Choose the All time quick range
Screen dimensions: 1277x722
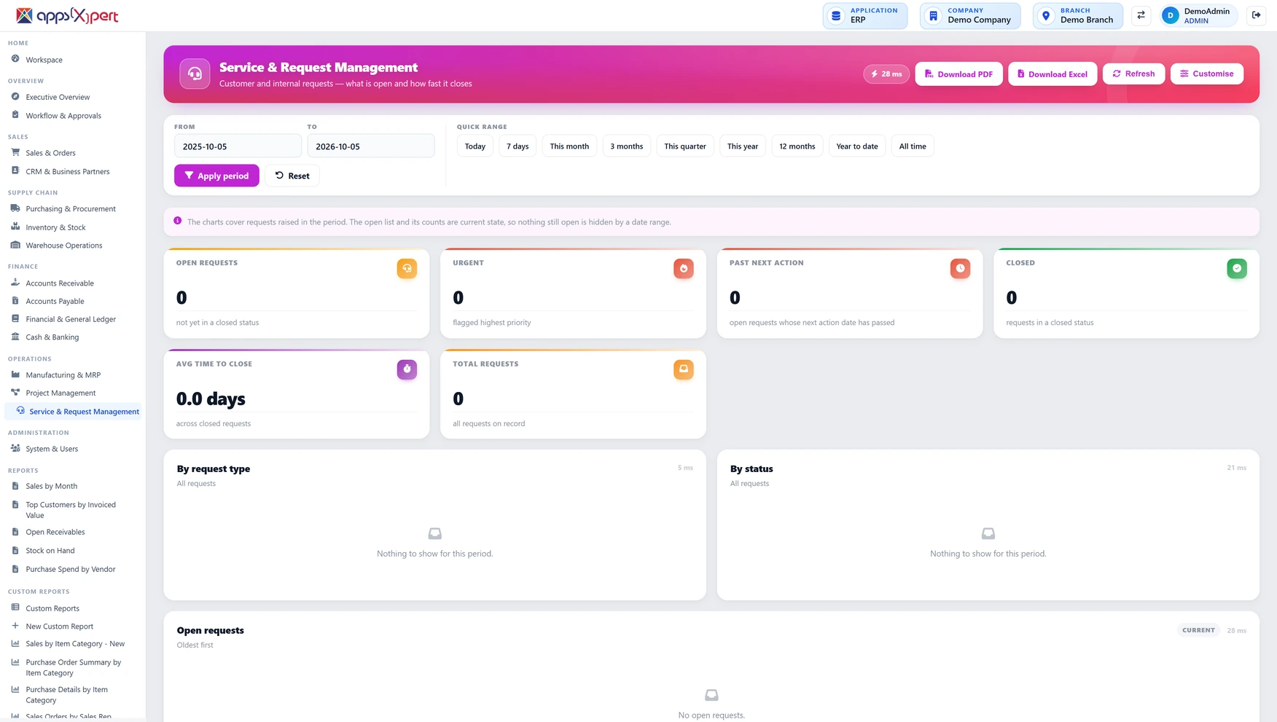(x=913, y=146)
